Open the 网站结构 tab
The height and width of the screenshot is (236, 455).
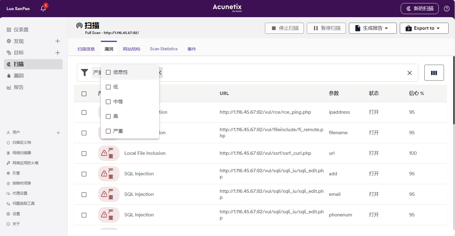(x=132, y=49)
